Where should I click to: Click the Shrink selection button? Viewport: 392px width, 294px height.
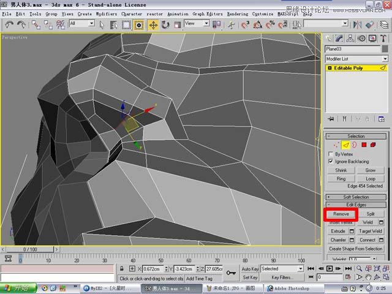(341, 170)
